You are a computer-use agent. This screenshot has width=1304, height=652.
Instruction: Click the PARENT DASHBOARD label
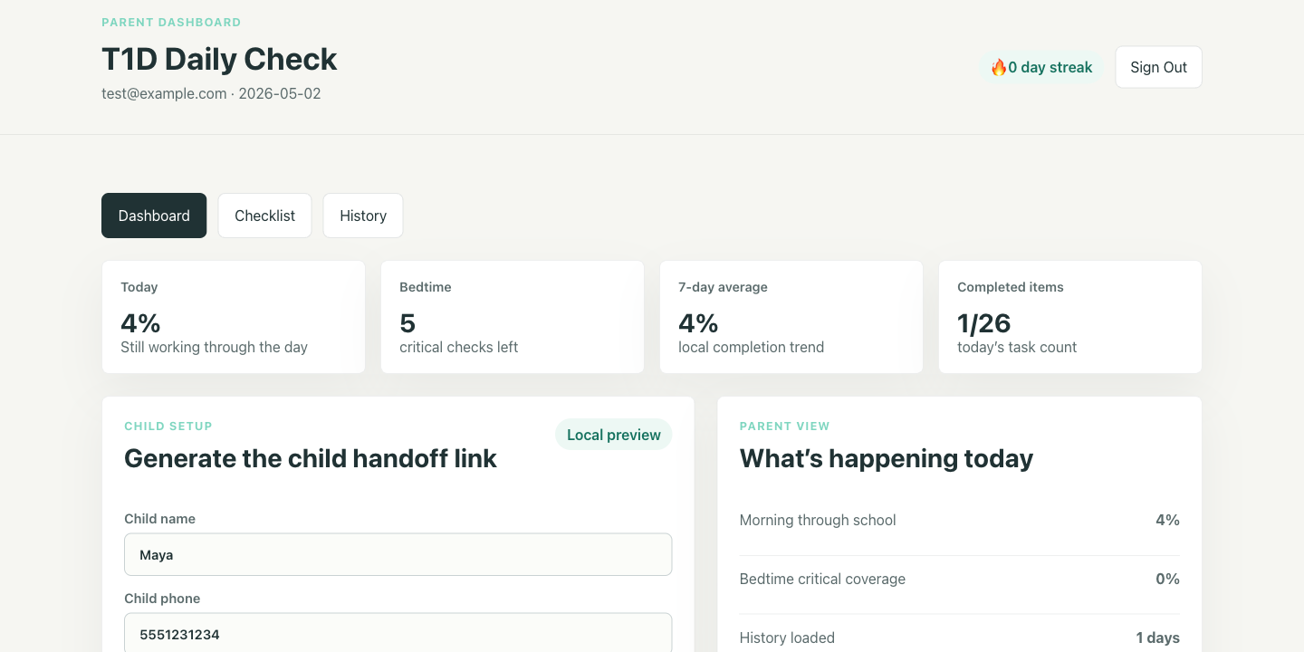click(171, 22)
